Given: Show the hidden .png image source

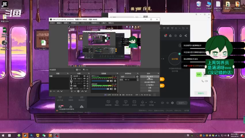Looking at the screenshot, I should point(85,88).
